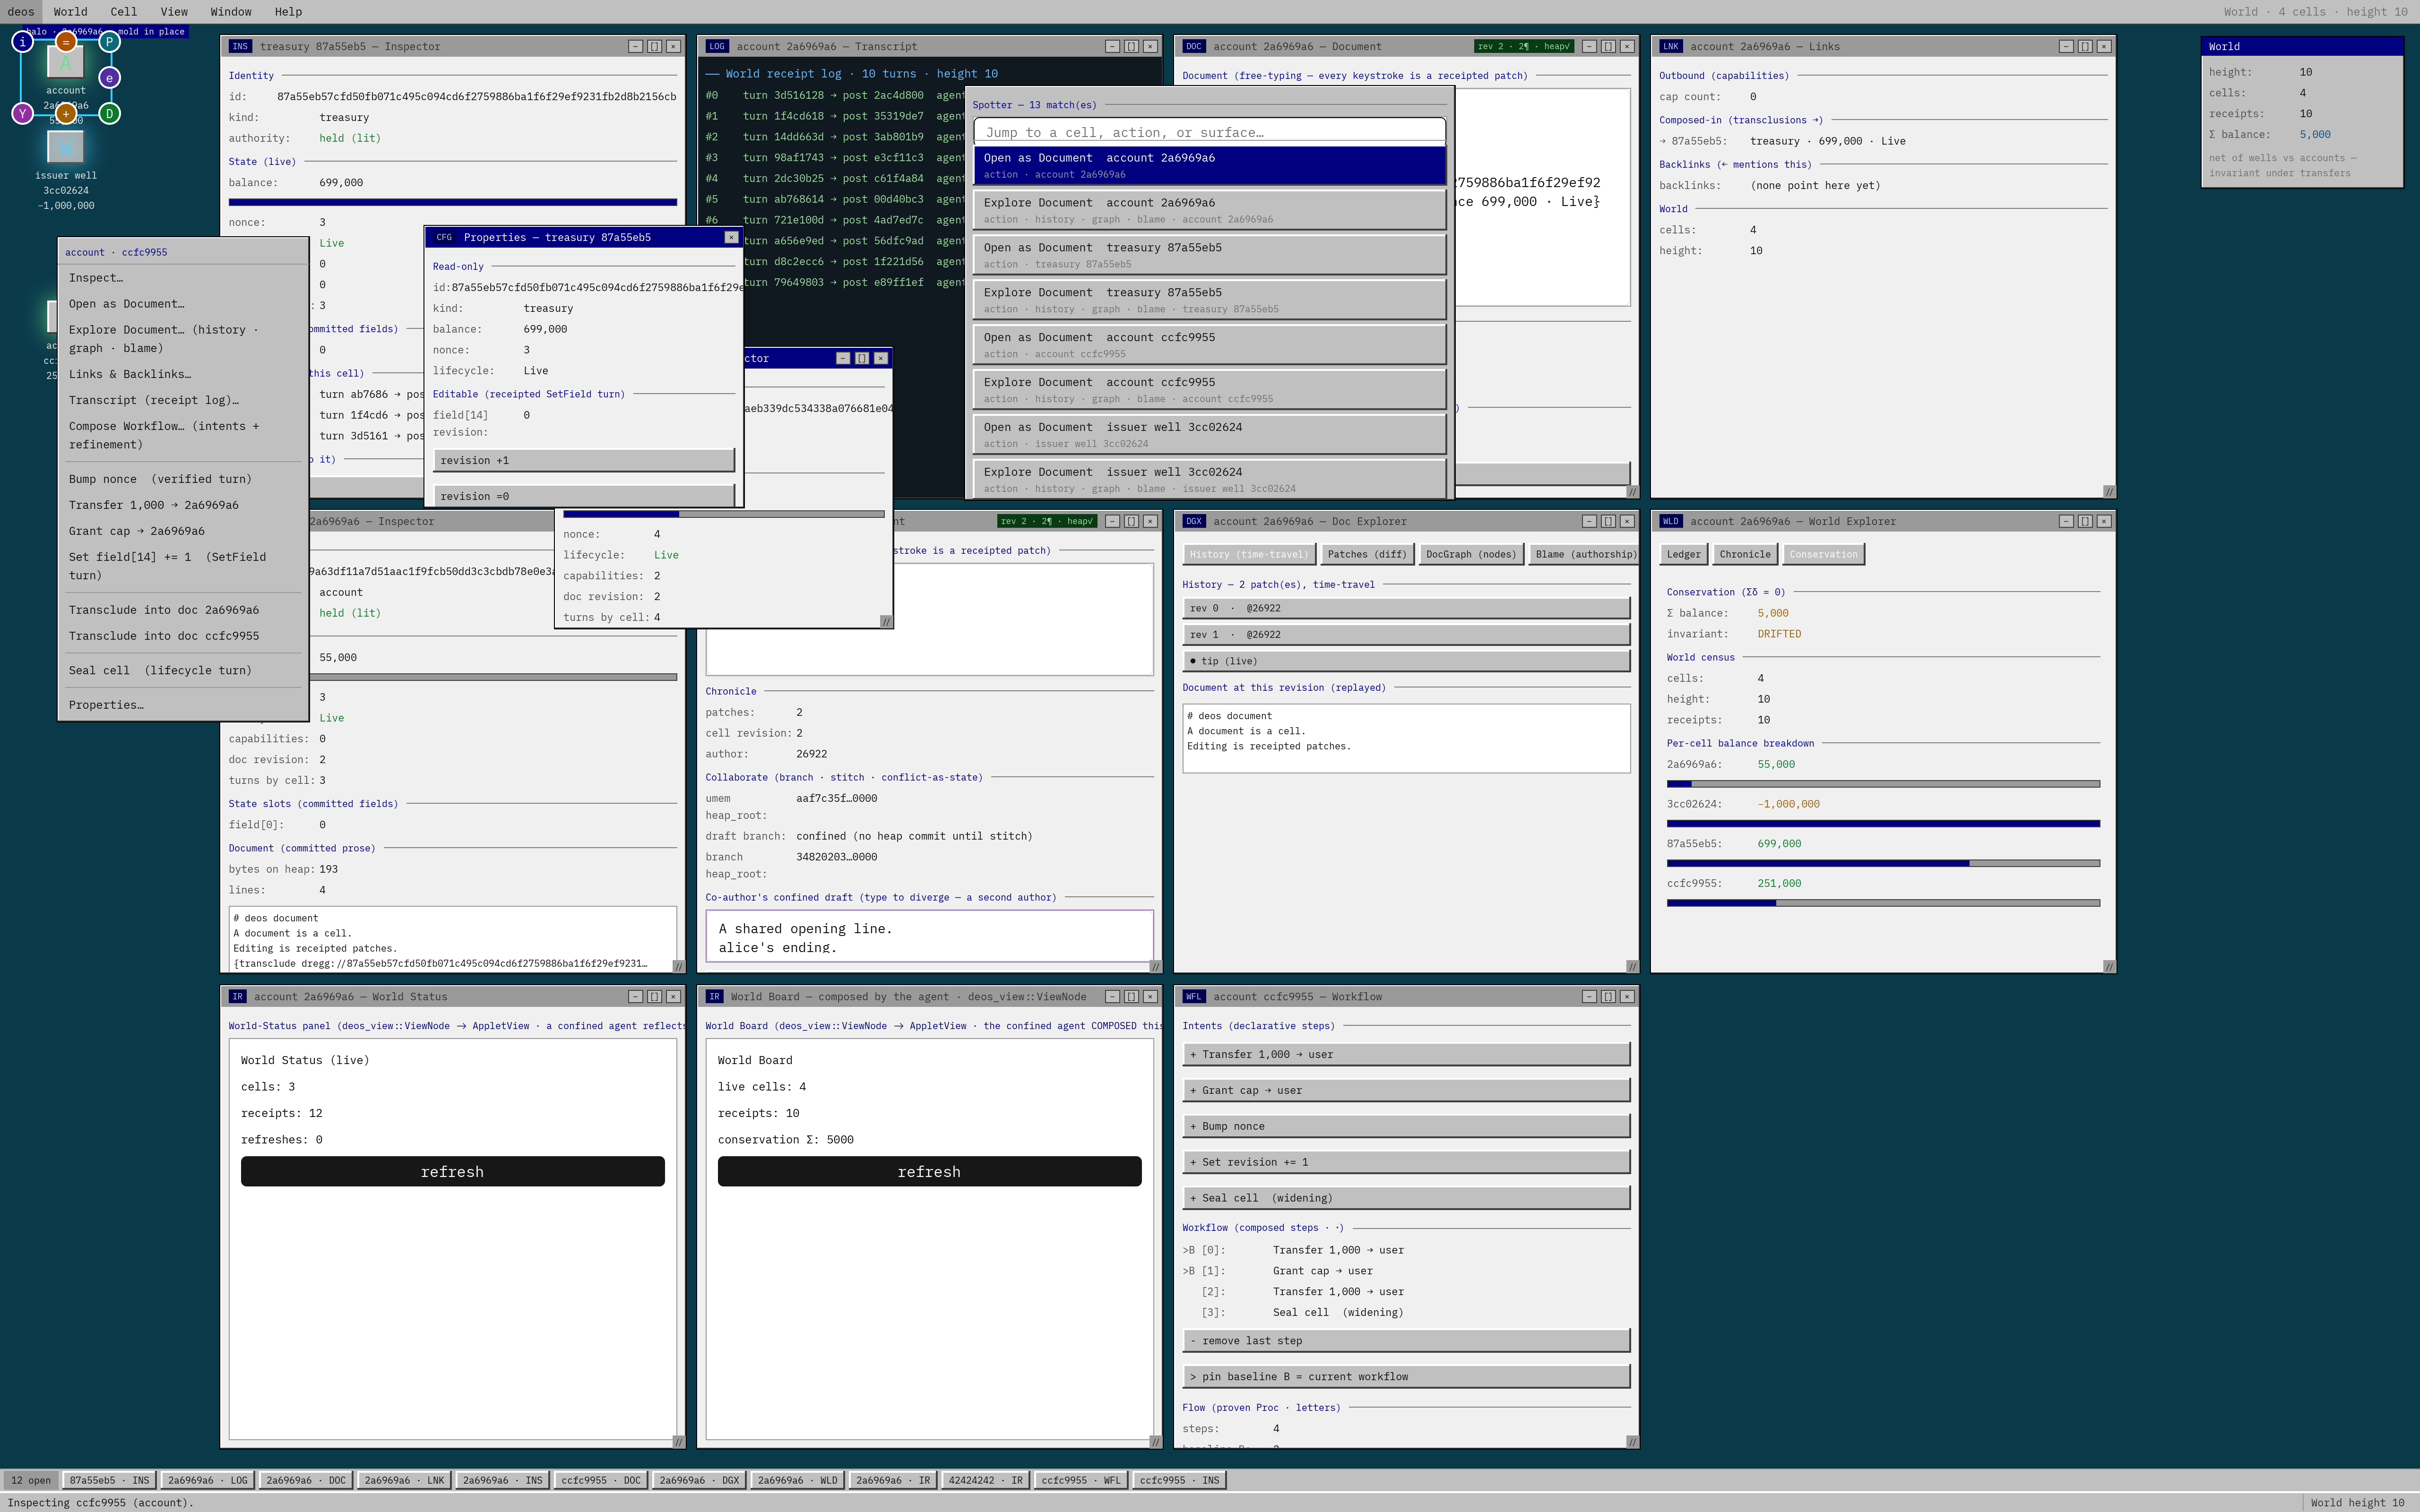
Task: Switch to Patches (diff) tab
Action: 1367,554
